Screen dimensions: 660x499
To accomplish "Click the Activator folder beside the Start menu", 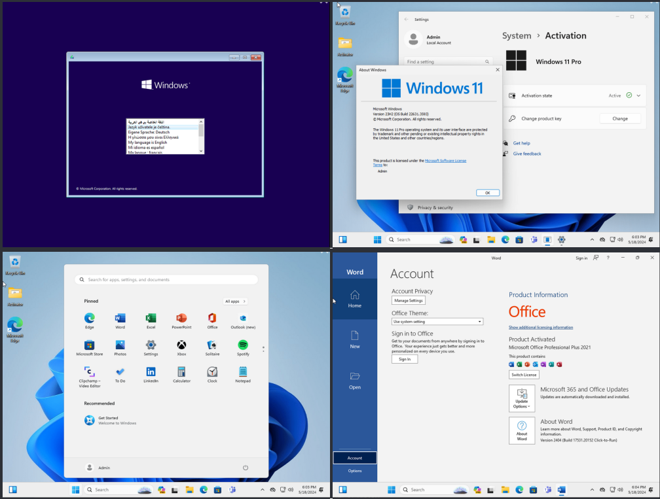I will 15,296.
